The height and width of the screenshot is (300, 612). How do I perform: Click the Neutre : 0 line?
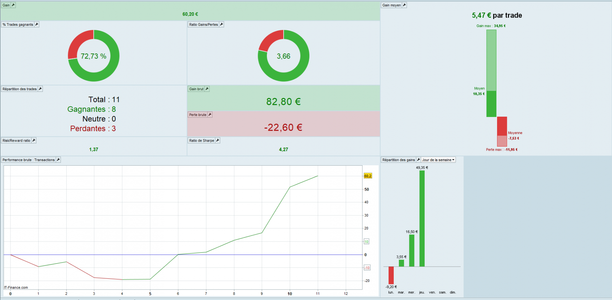(x=99, y=119)
